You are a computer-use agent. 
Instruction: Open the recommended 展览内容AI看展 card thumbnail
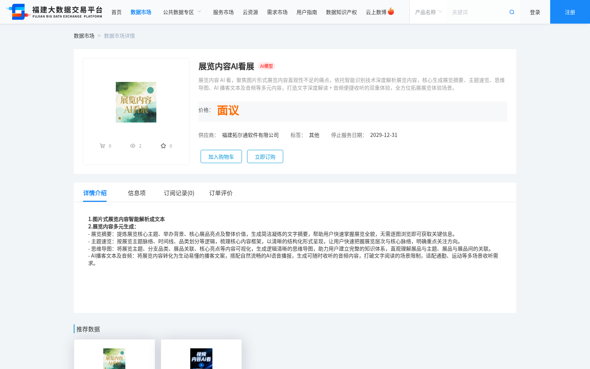tap(114, 359)
